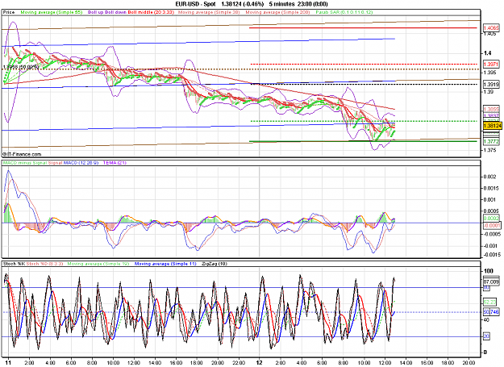Click the red -0.0001 signal value tag
Screen dimensions: 504x367
point(491,225)
